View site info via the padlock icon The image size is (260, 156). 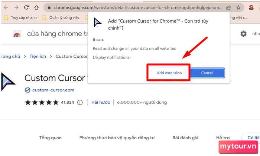pyautogui.click(x=49, y=8)
